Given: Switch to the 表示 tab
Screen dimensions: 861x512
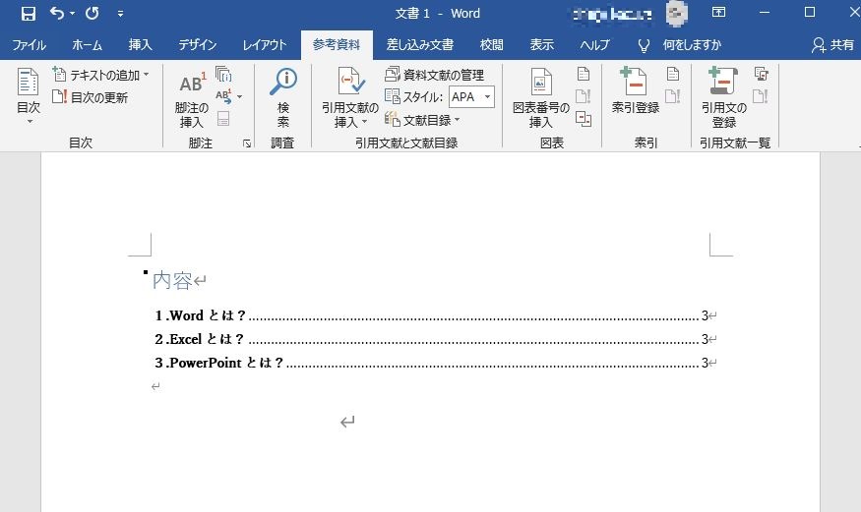Looking at the screenshot, I should pos(542,45).
